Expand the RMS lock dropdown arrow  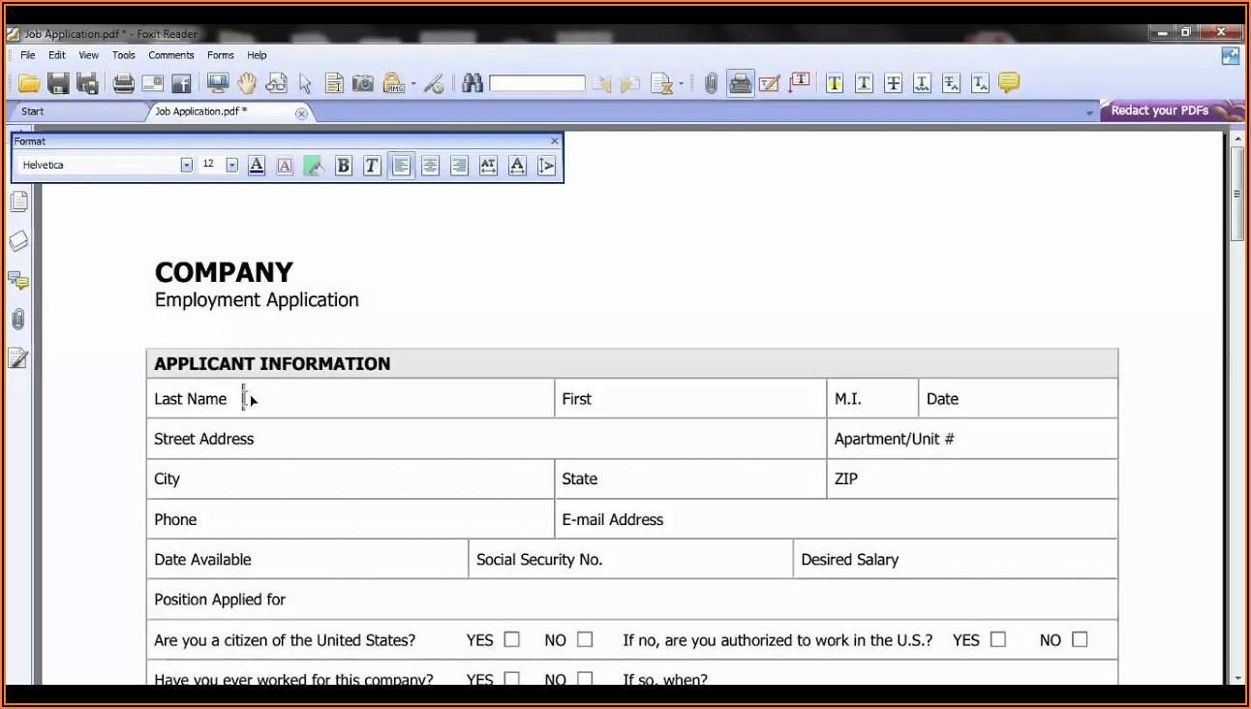(x=413, y=84)
